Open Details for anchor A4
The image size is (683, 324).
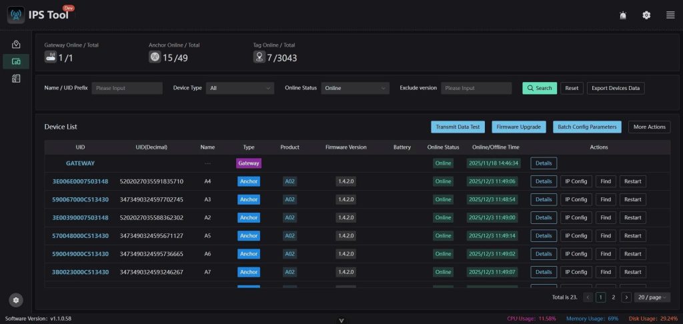[544, 181]
